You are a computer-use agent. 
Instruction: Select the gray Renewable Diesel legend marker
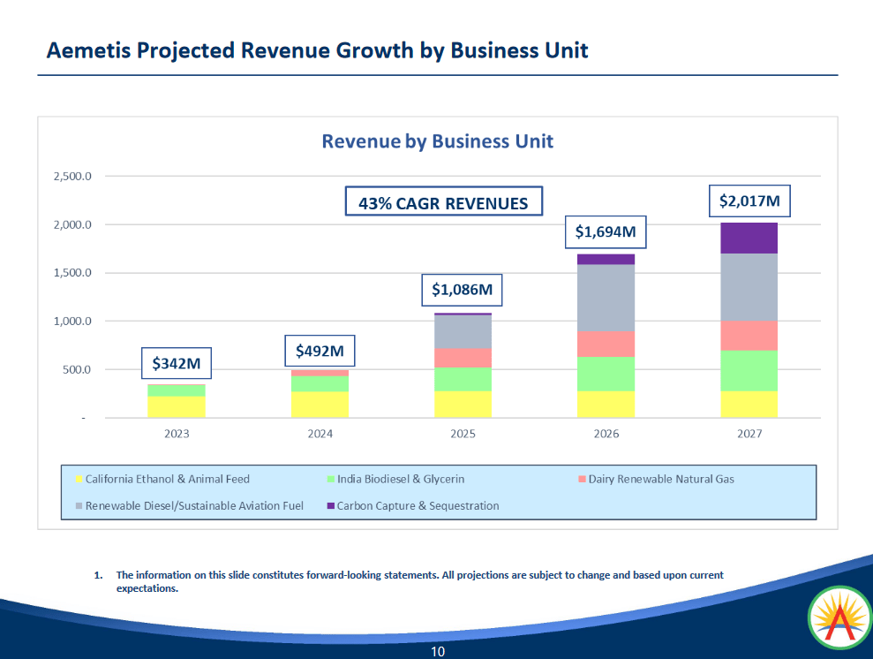click(78, 506)
